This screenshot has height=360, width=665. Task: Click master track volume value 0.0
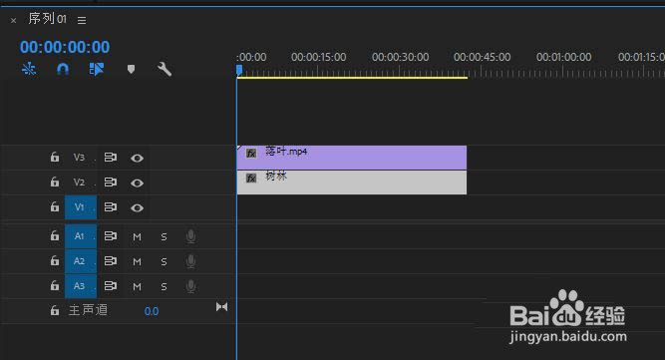coord(152,311)
